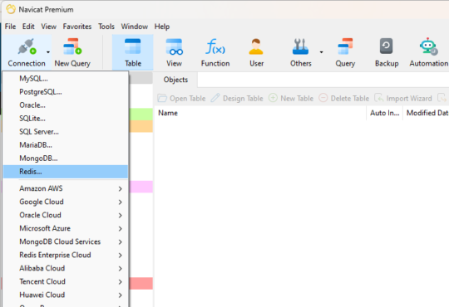Expand the Tencent Cloud submenu arrow
This screenshot has width=449, height=307.
[x=121, y=282]
